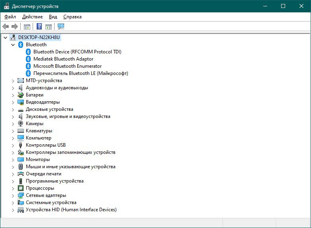Collapse the DESKTOP-N22KH8U root node

[6, 37]
